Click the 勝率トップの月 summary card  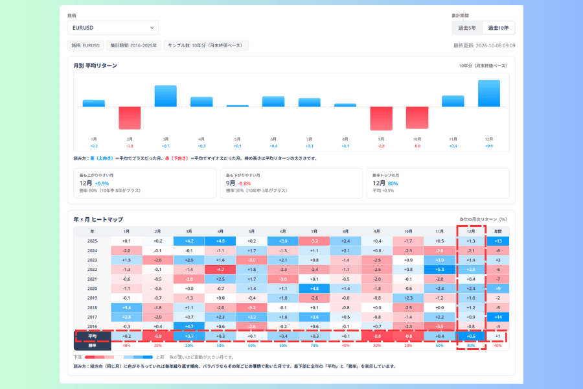click(438, 183)
